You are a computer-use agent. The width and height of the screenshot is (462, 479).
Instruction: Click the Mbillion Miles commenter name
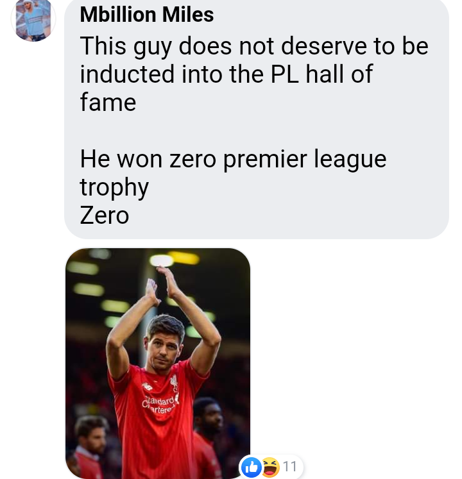[146, 14]
